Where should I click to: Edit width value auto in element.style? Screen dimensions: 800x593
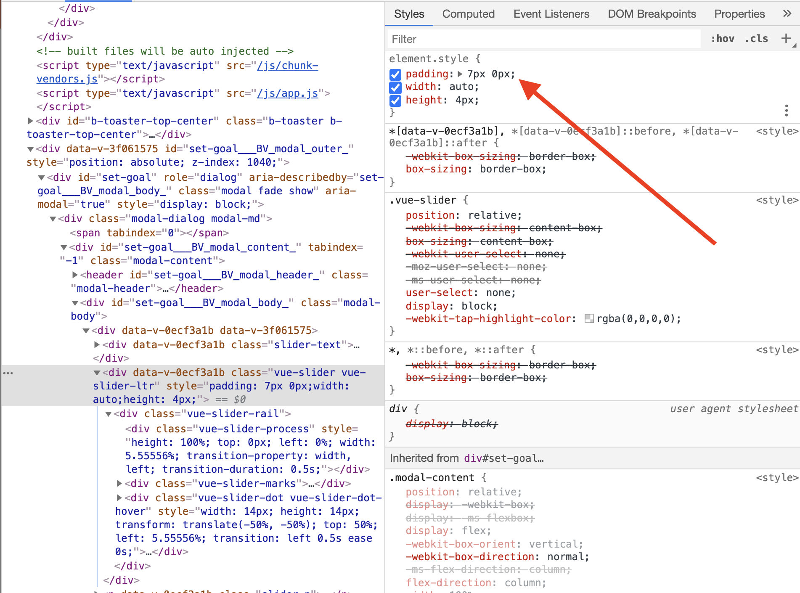click(461, 87)
